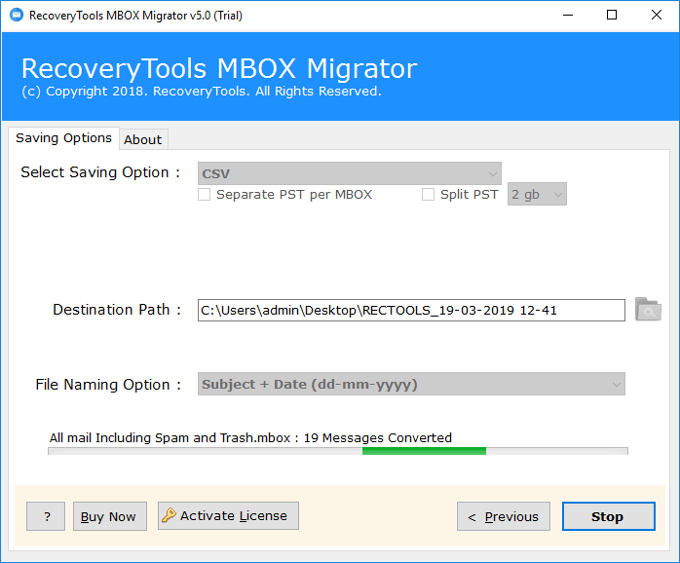Go back with the Previous button
The height and width of the screenshot is (563, 680).
[x=504, y=516]
